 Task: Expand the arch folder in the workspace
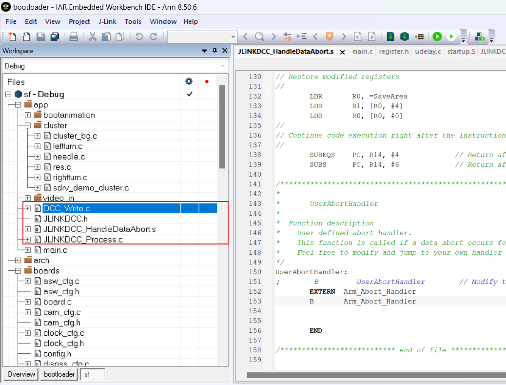click(x=19, y=260)
